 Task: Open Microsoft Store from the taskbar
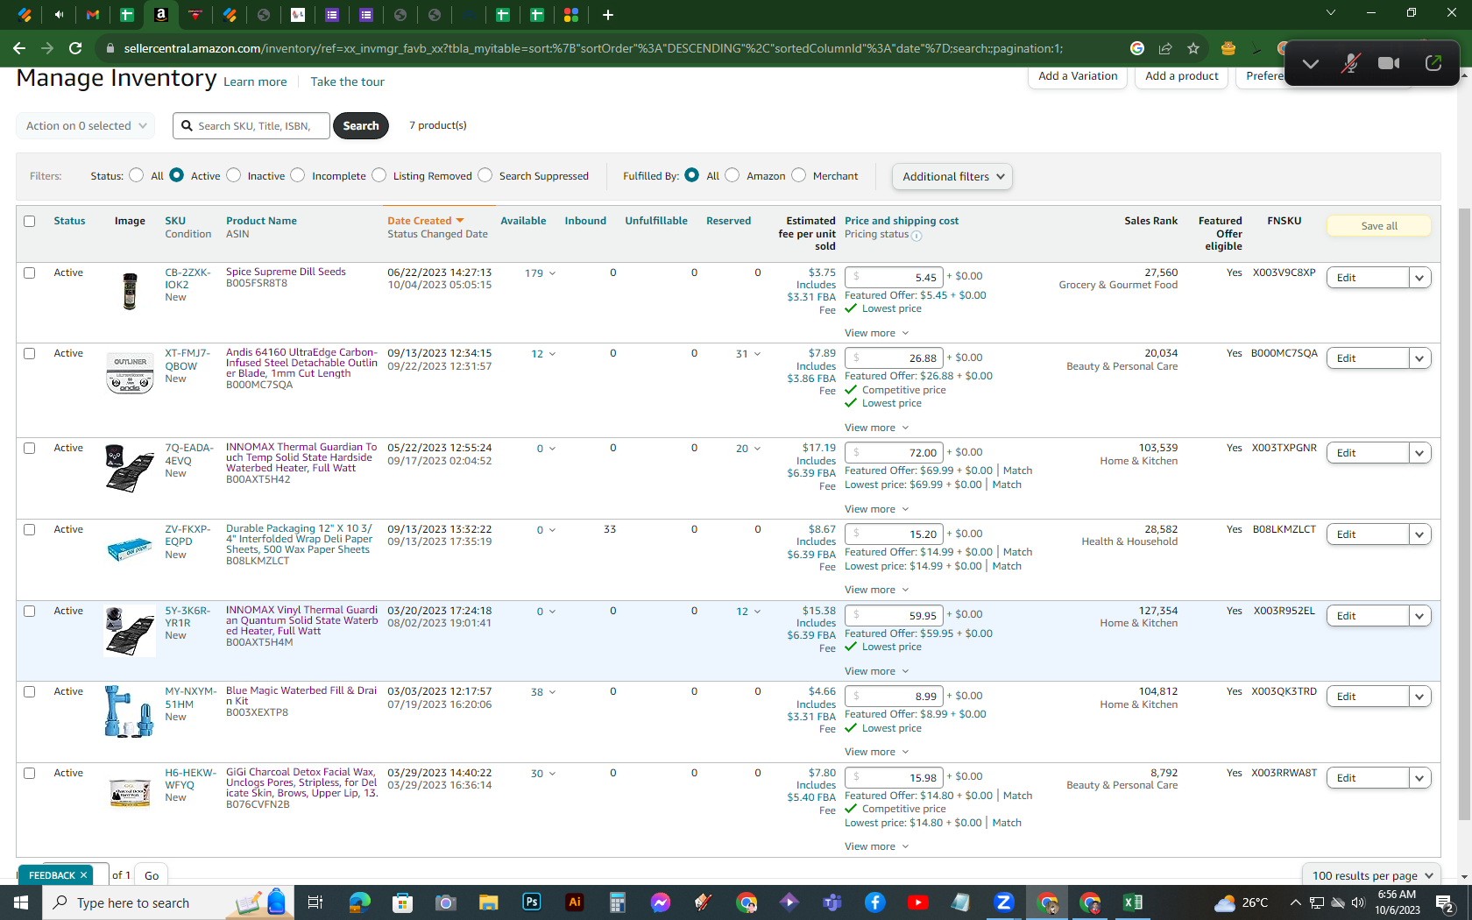tap(403, 902)
